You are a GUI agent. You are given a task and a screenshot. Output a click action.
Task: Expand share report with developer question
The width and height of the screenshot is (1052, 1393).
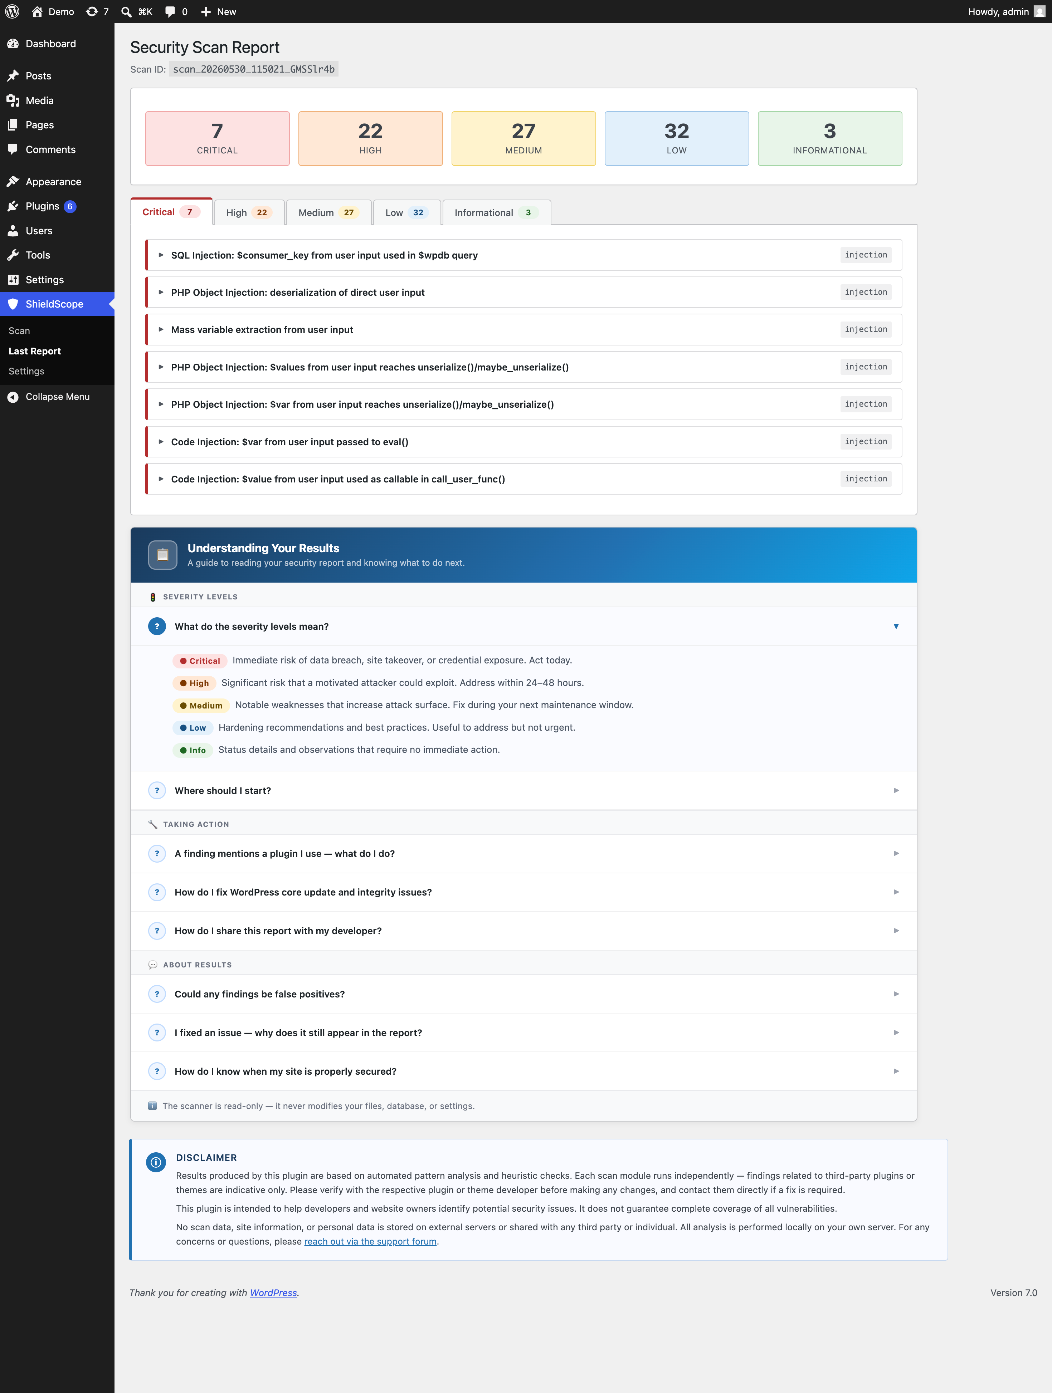[x=523, y=931]
